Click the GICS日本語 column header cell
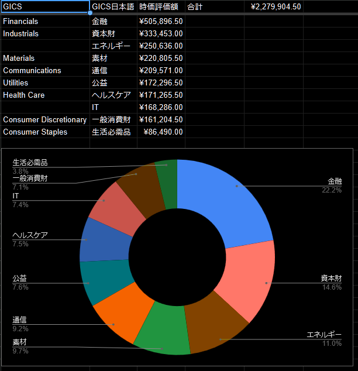This screenshot has height=371, width=358. pyautogui.click(x=113, y=6)
